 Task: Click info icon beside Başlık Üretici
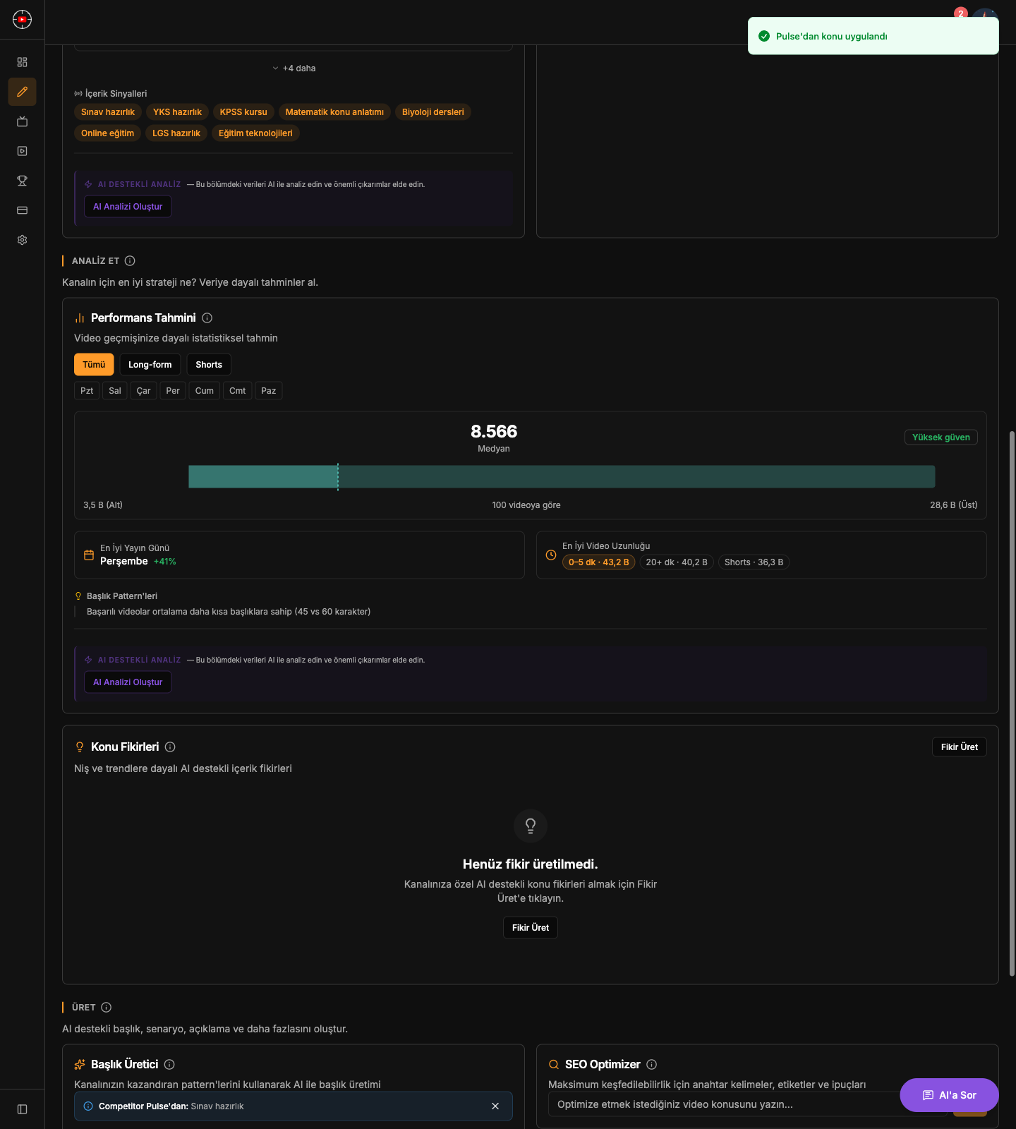[169, 1065]
